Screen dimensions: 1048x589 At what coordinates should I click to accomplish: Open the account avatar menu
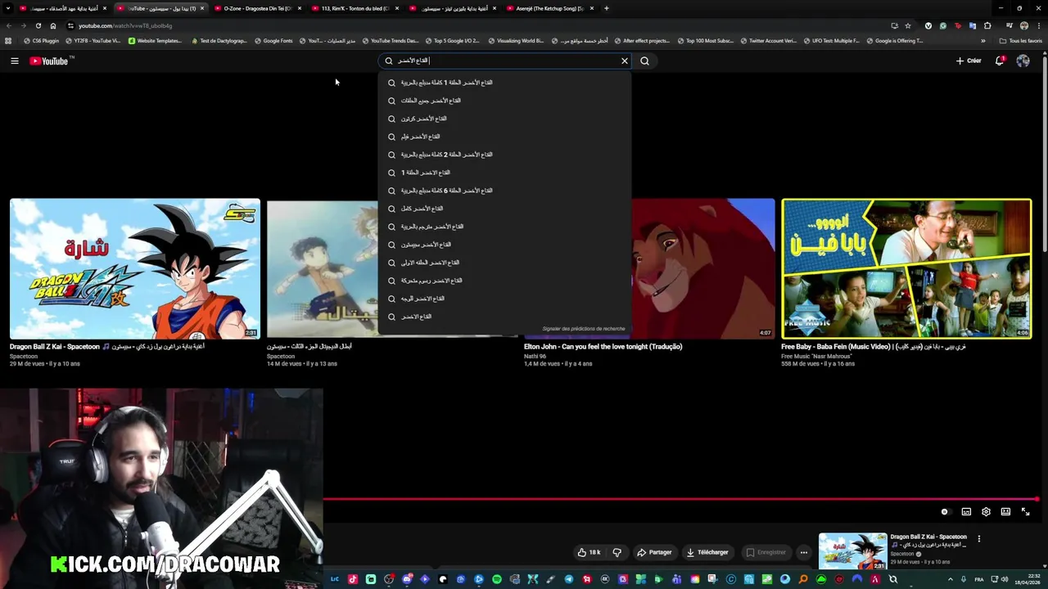click(x=1023, y=61)
